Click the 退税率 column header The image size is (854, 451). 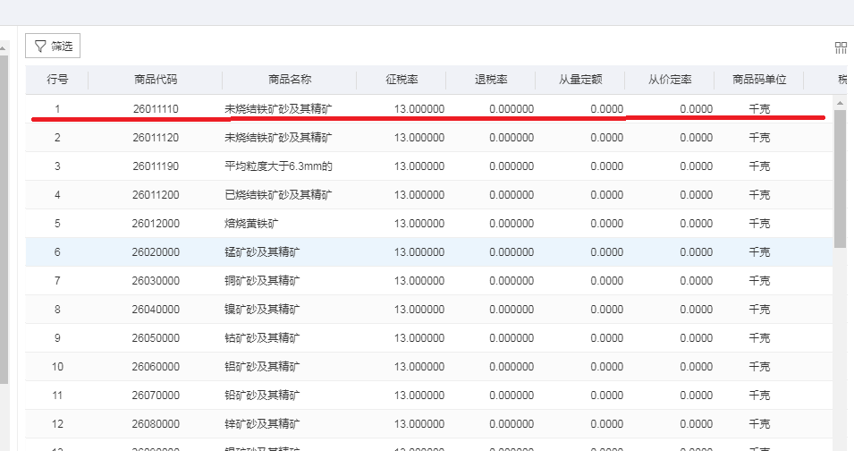pos(491,80)
